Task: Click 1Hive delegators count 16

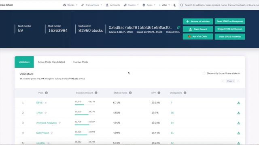Action: click(x=172, y=113)
